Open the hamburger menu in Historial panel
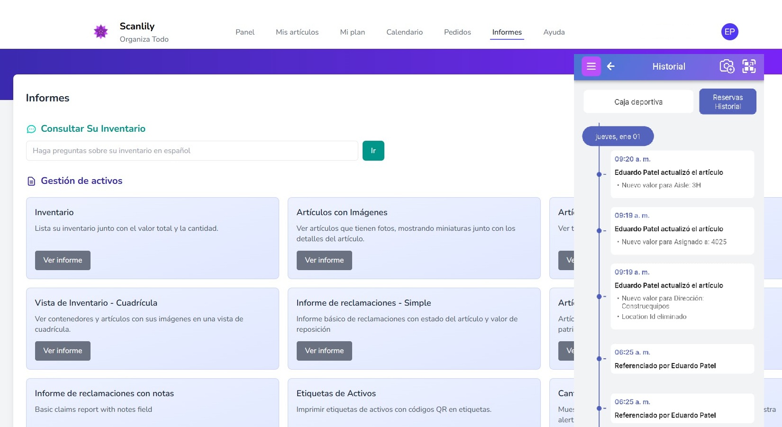Image resolution: width=782 pixels, height=427 pixels. click(x=591, y=66)
